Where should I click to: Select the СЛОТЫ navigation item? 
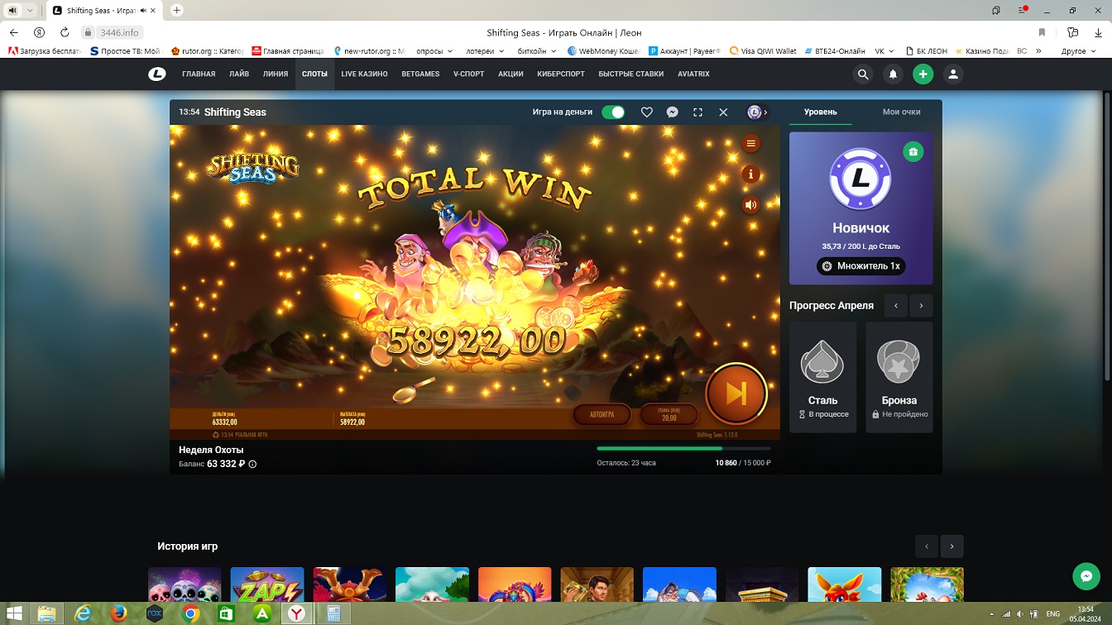point(314,74)
